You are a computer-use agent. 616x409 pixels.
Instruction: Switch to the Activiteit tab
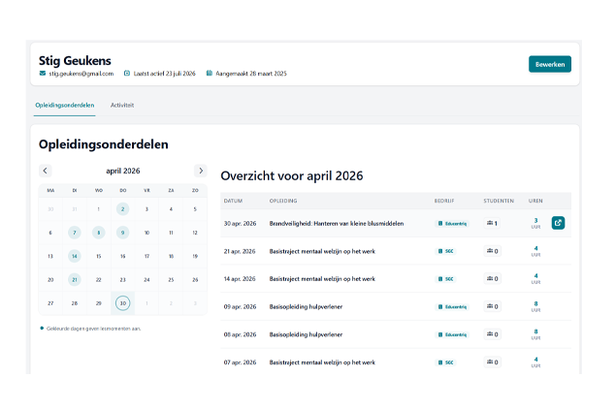pos(122,106)
